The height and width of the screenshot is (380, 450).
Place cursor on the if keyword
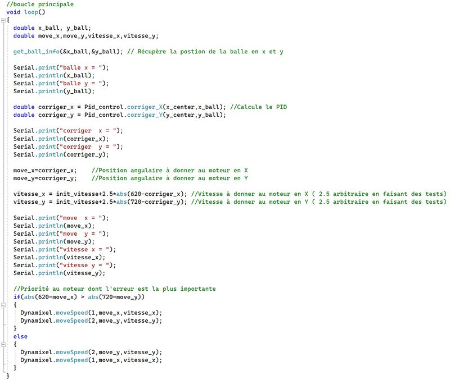[17, 296]
